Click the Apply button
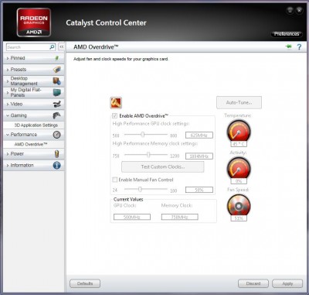Image resolution: width=309 pixels, height=295 pixels. (287, 283)
